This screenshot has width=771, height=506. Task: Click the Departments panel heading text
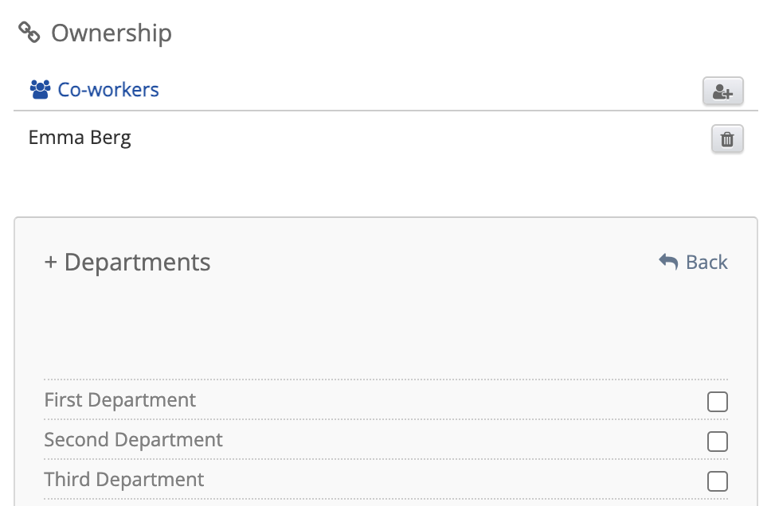[137, 263]
